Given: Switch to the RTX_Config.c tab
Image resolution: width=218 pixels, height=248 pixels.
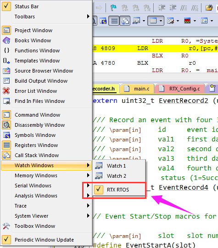Looking at the screenshot, I should click(x=180, y=89).
